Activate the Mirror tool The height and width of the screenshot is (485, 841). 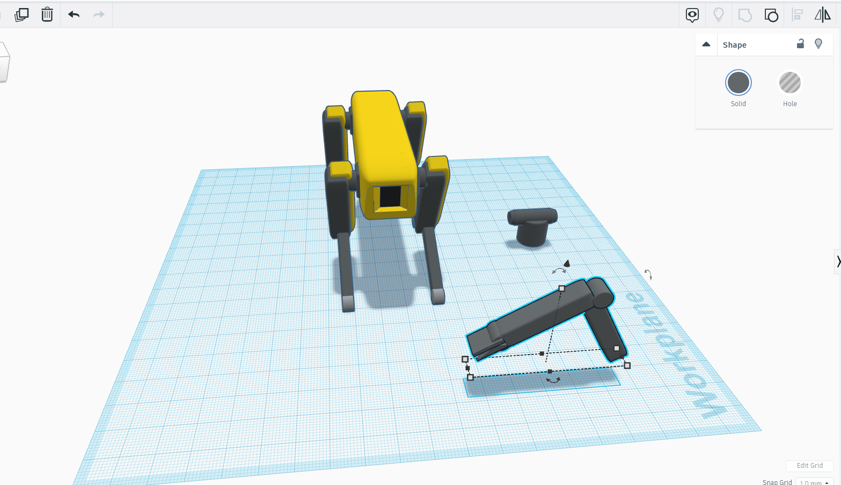(823, 15)
